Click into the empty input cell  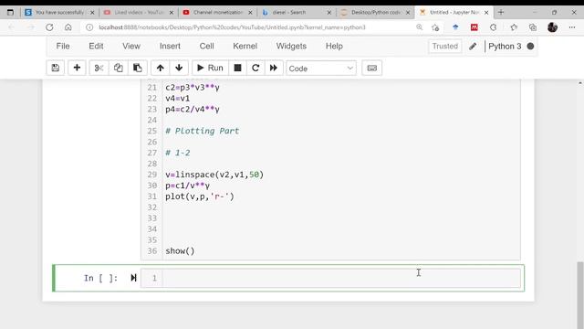tap(341, 278)
